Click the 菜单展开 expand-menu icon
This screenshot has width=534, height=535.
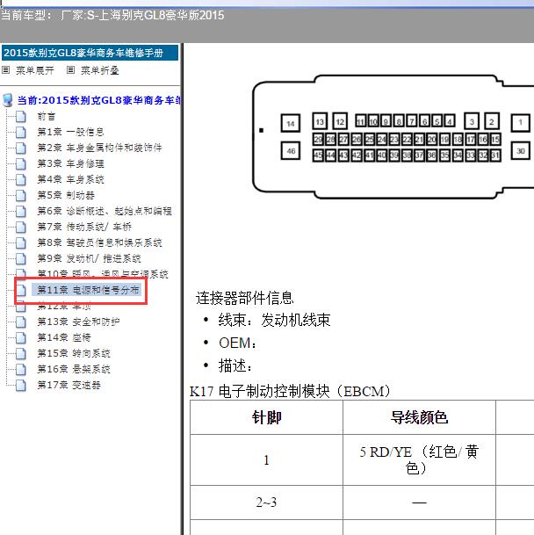(x=5, y=70)
